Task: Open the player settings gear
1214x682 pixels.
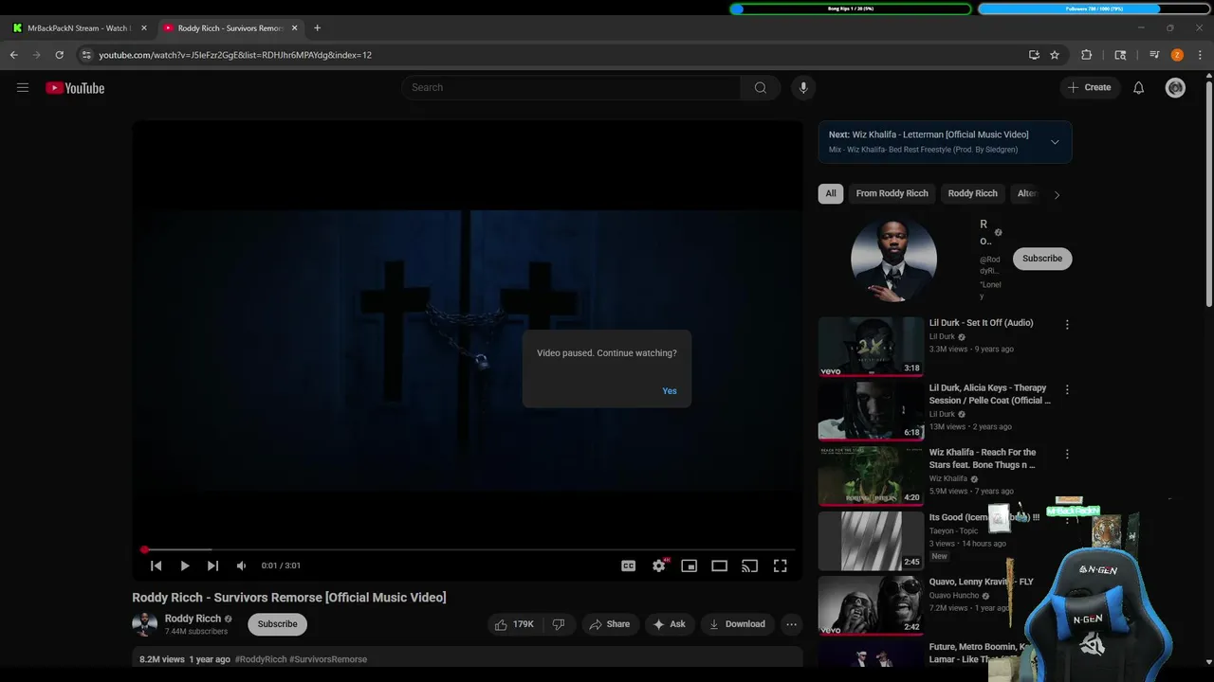Action: pos(659,565)
